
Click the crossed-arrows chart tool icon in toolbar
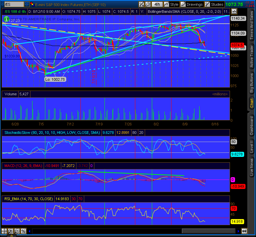coord(142,4)
